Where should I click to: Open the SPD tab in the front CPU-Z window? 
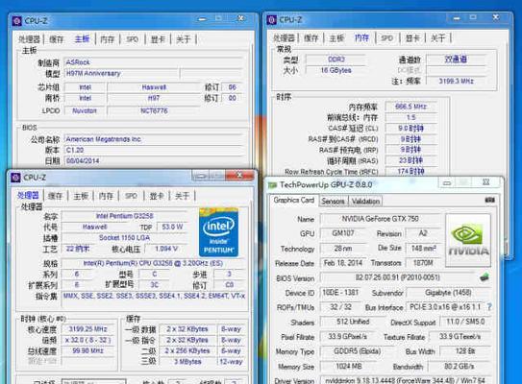pyautogui.click(x=131, y=196)
